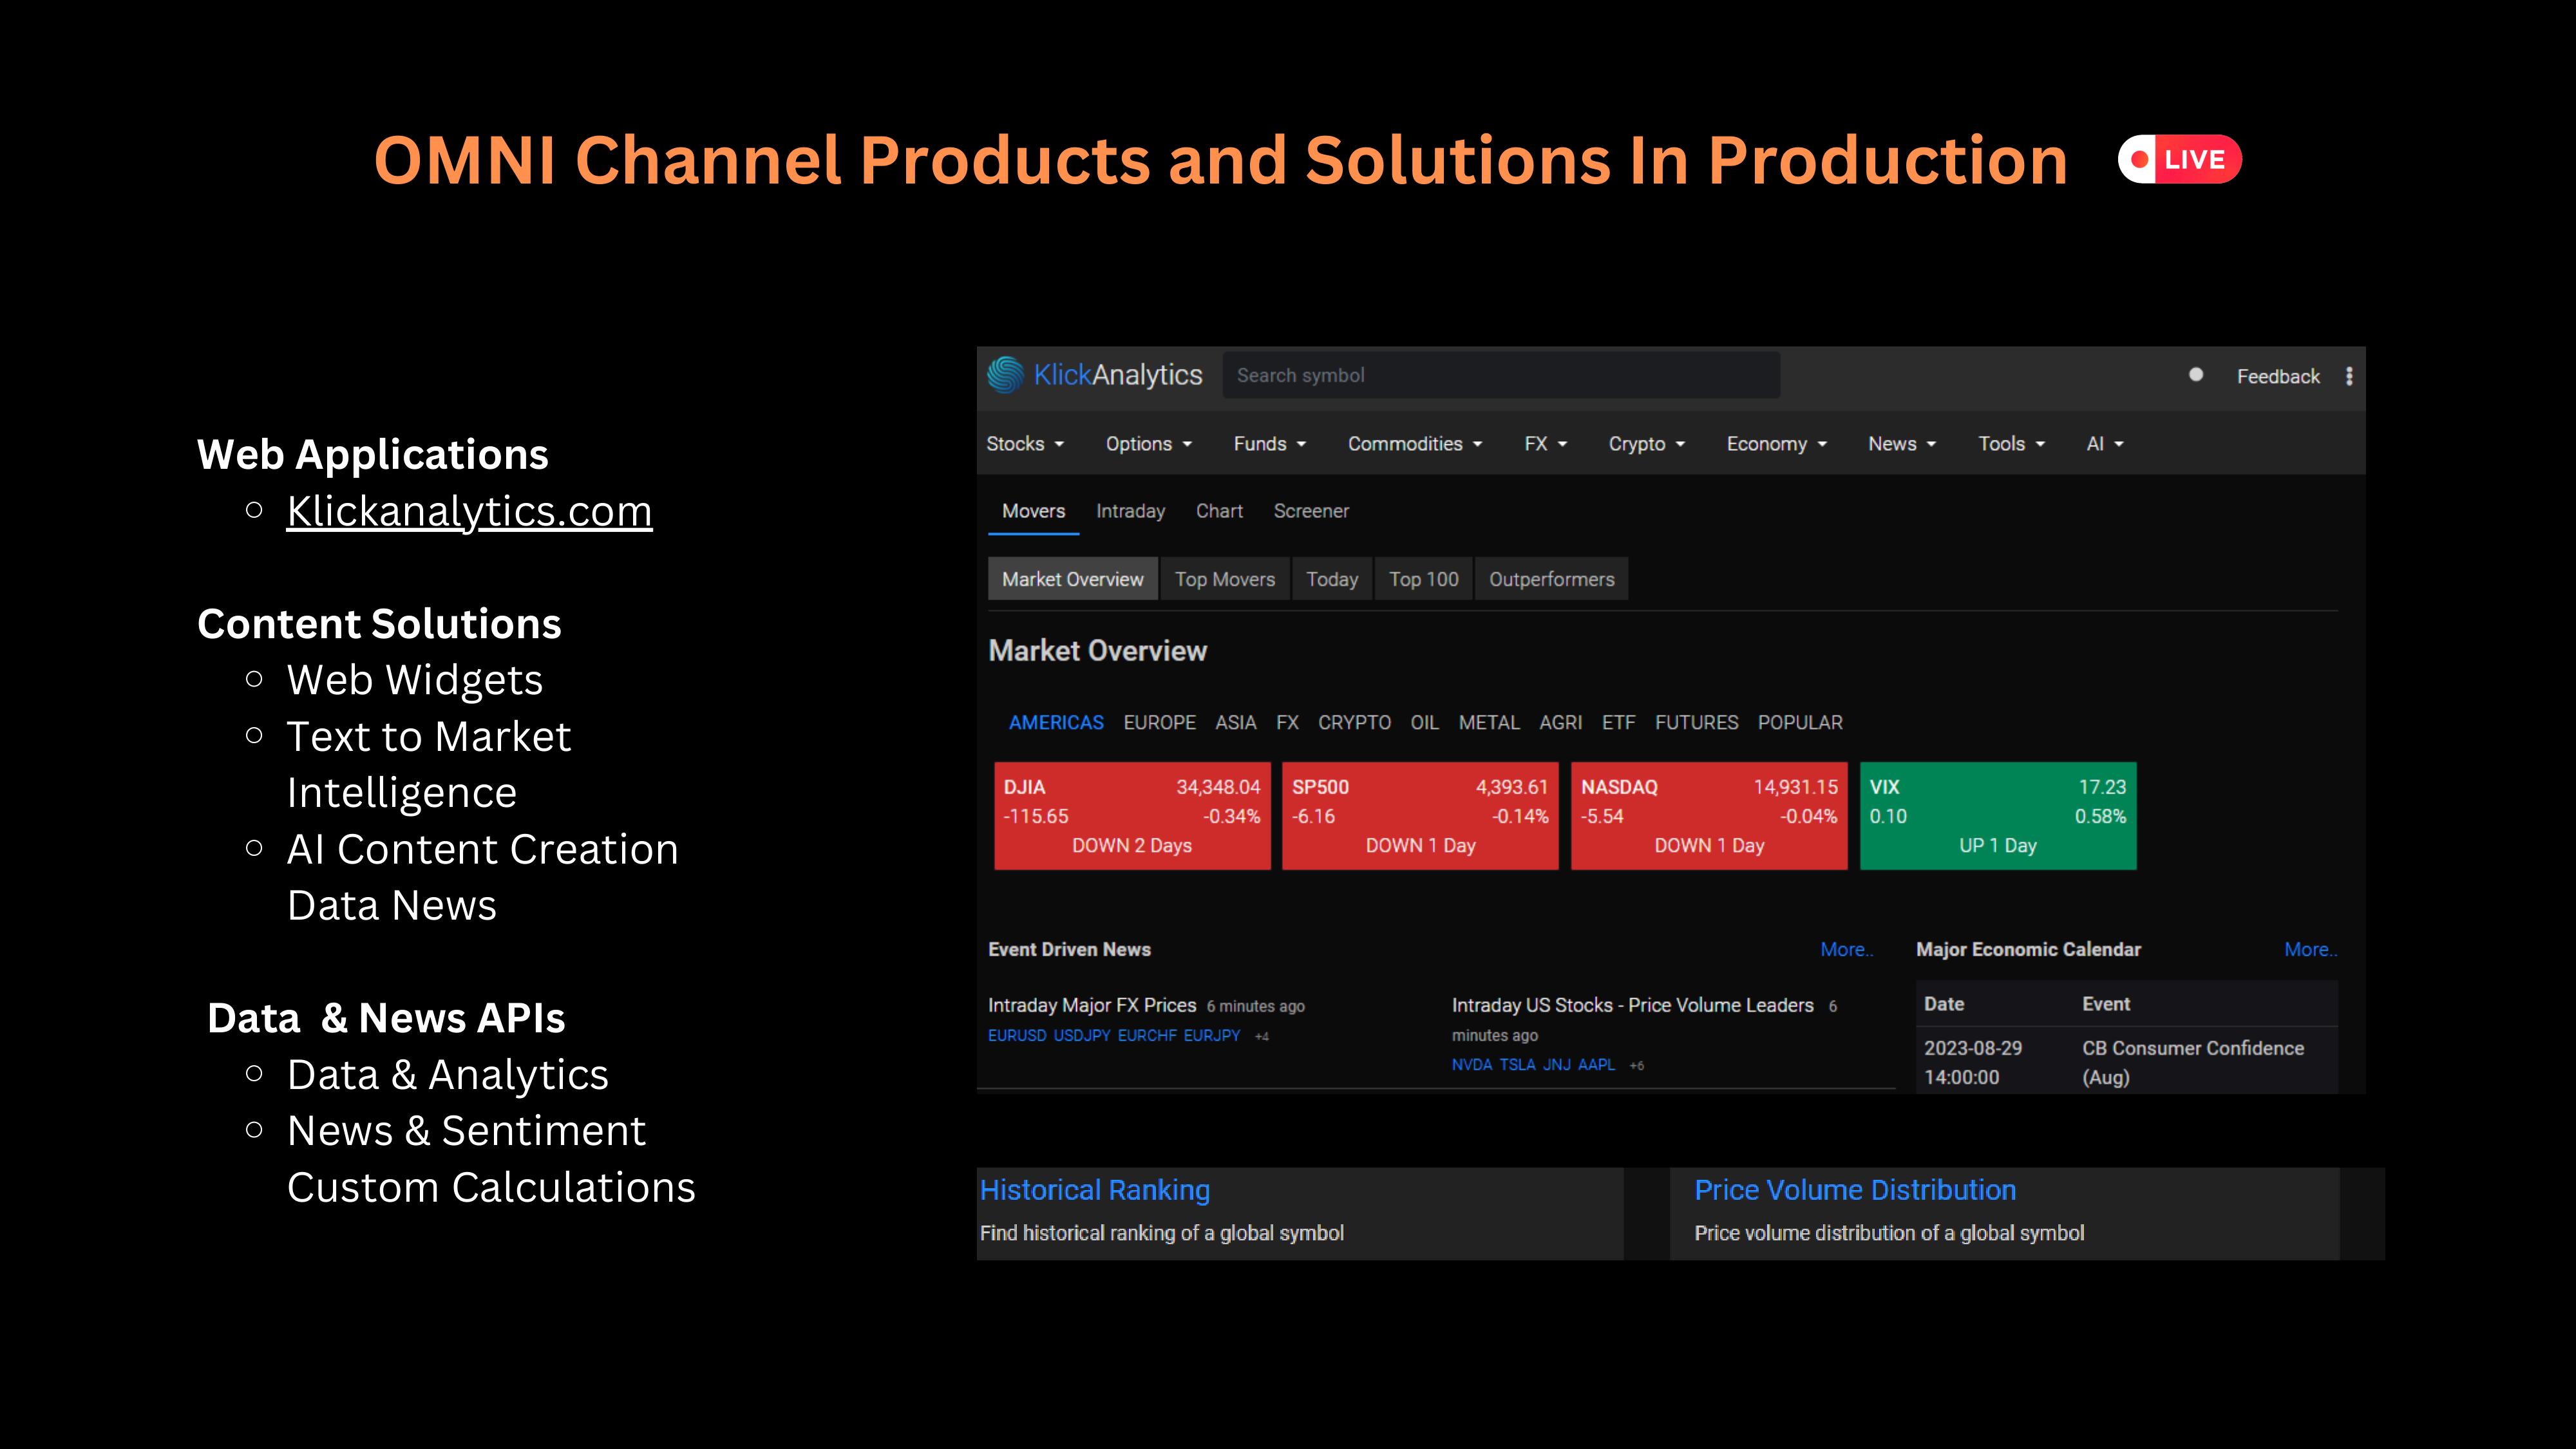Switch to the Intraday tab

[x=1130, y=511]
